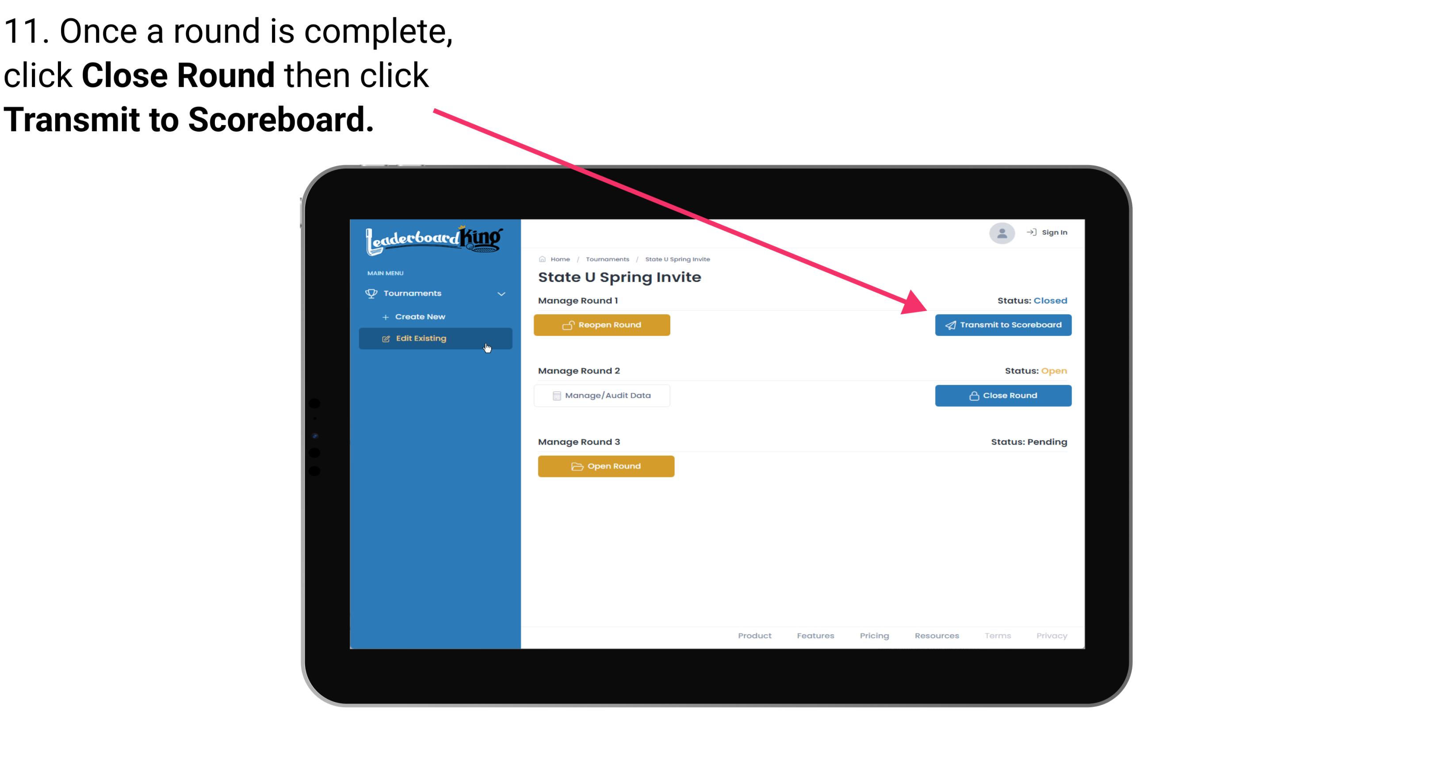Click the Pricing footer link

pyautogui.click(x=874, y=636)
